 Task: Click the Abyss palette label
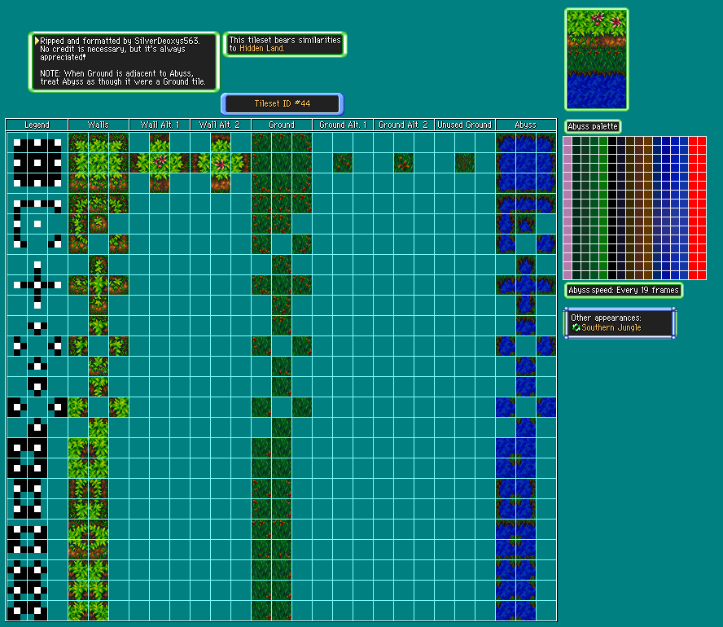coord(593,126)
